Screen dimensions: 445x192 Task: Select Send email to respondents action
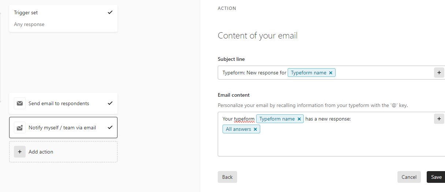point(63,103)
